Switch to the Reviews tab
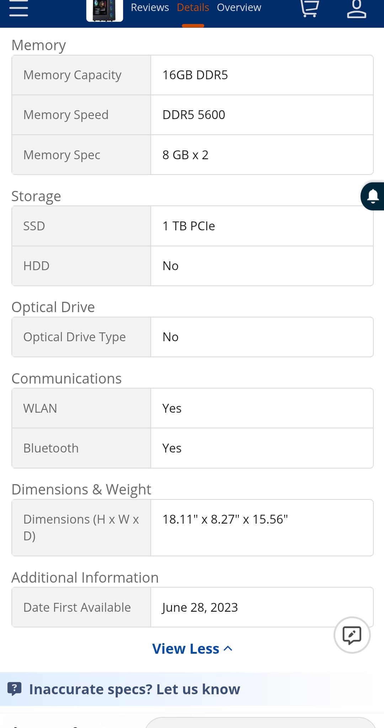 coord(150,8)
